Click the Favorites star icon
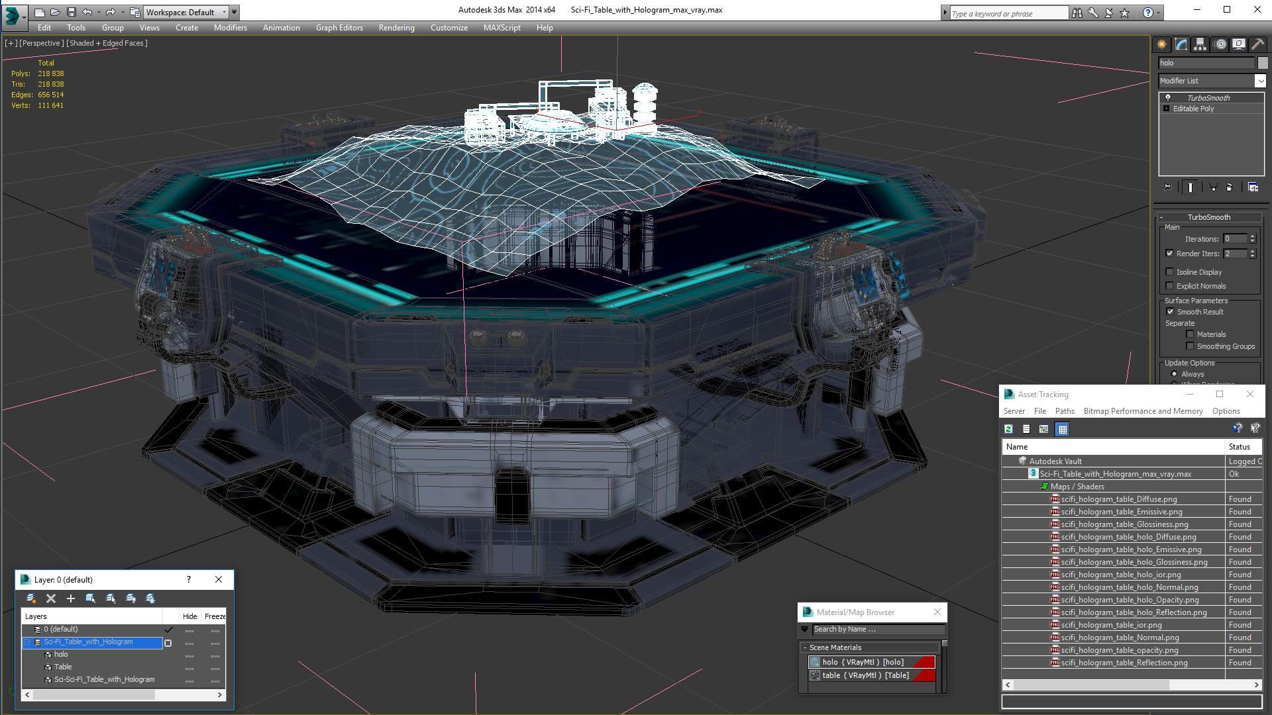This screenshot has height=715, width=1272. 1125,13
